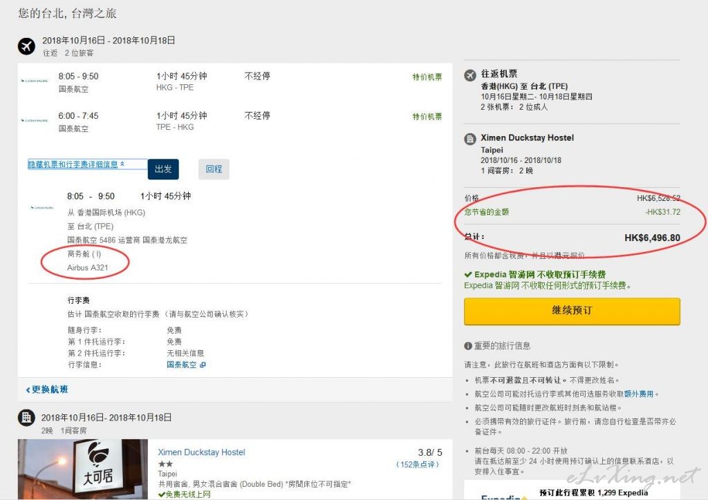
Task: Click the HKG - TPE route text
Action: pos(175,88)
